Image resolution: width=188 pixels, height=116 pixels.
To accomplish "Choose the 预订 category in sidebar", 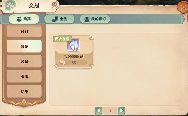I will (24, 31).
